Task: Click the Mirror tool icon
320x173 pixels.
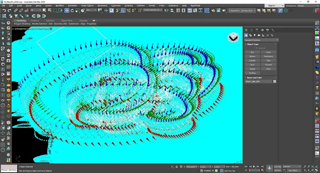Action: pyautogui.click(x=166, y=10)
